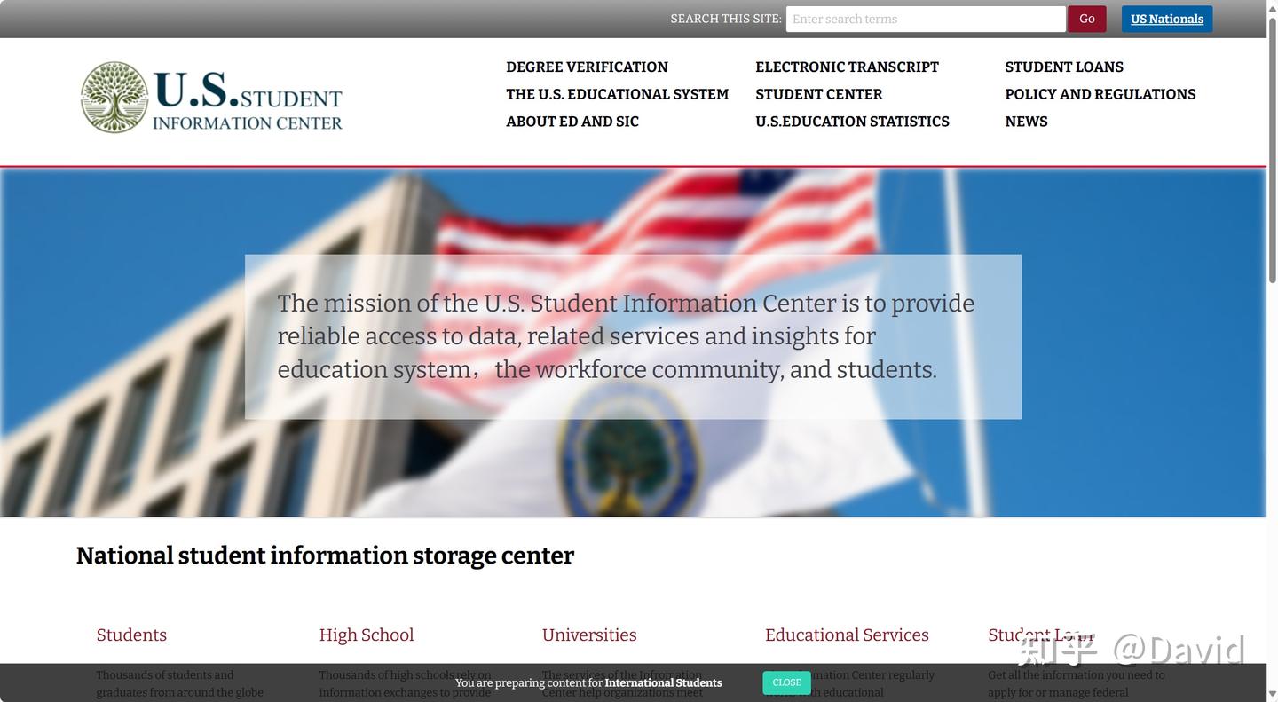Click the Go search button

[1086, 18]
